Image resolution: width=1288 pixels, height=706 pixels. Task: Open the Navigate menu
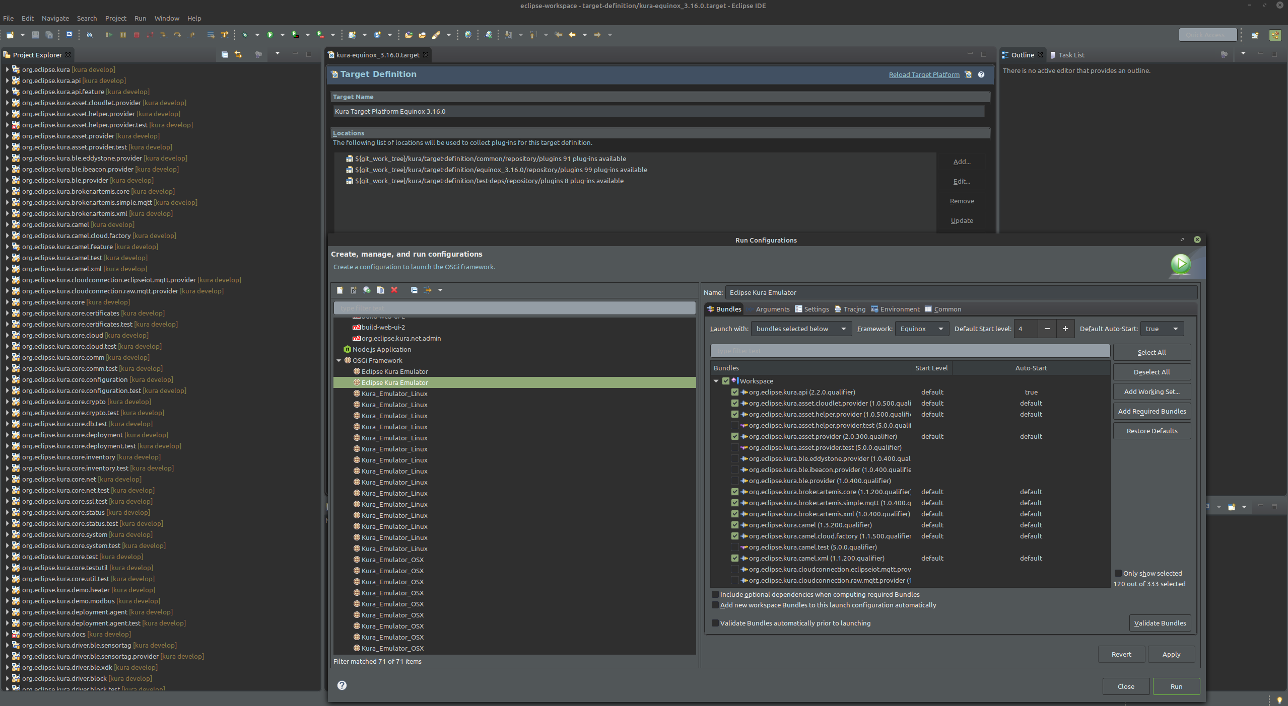point(55,18)
